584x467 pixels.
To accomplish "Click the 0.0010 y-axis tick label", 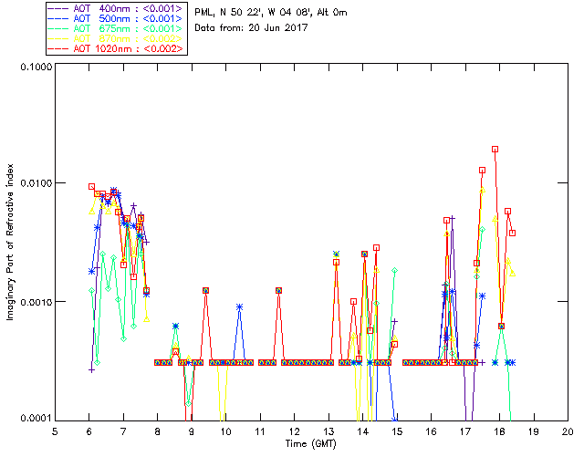I will tap(34, 302).
